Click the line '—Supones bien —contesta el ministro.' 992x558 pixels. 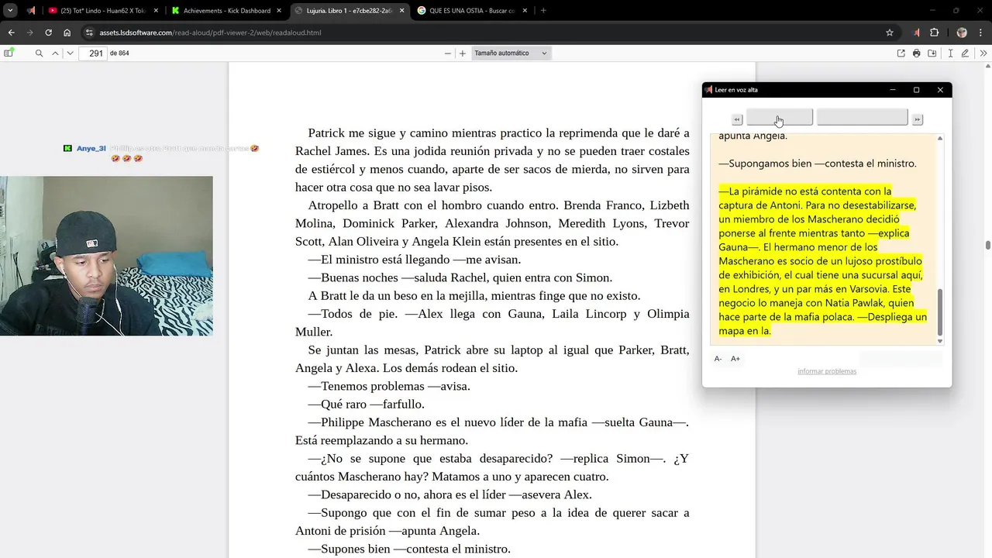(409, 549)
